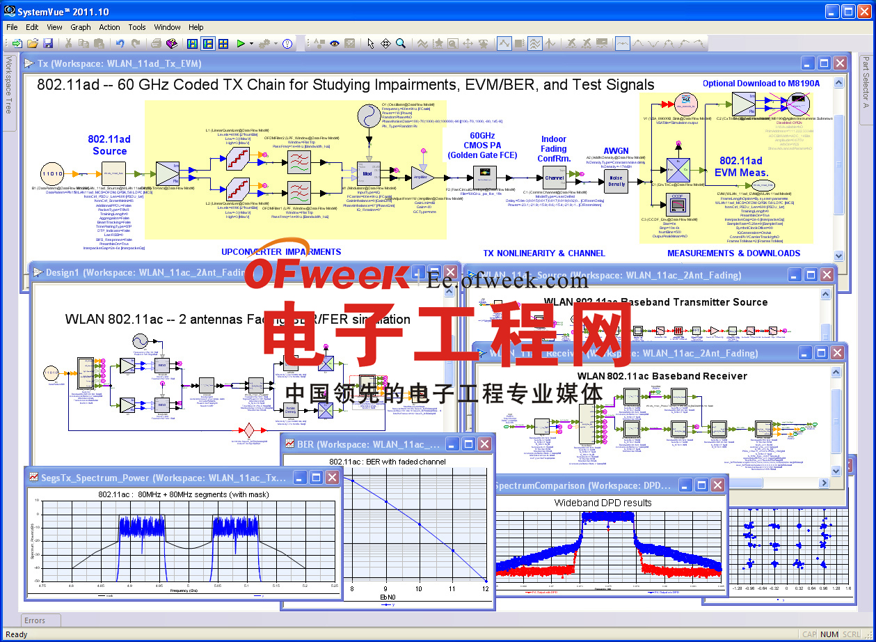The width and height of the screenshot is (876, 642).
Task: Click the New workspace toolbar icon
Action: click(17, 43)
